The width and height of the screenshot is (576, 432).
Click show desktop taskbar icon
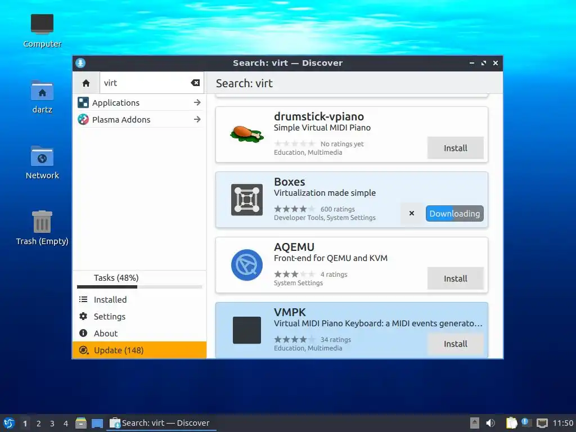[x=97, y=423]
